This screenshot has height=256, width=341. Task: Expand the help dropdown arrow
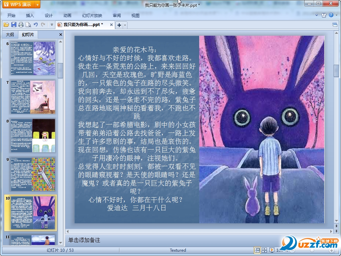(x=336, y=15)
